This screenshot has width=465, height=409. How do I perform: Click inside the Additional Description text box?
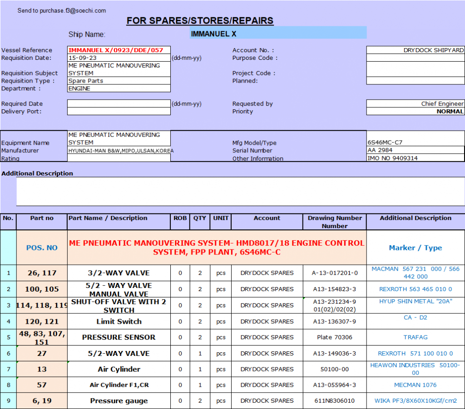point(240,191)
